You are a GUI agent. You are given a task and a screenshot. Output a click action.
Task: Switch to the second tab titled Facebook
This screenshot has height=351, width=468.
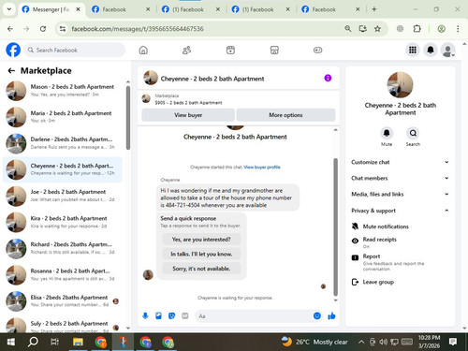121,9
